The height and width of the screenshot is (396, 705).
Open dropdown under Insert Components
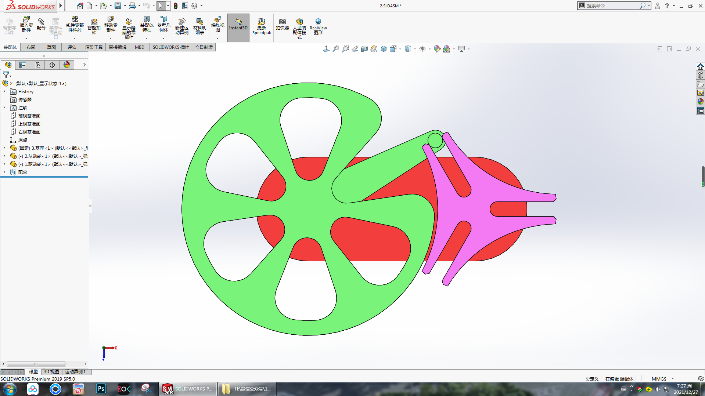tap(26, 38)
